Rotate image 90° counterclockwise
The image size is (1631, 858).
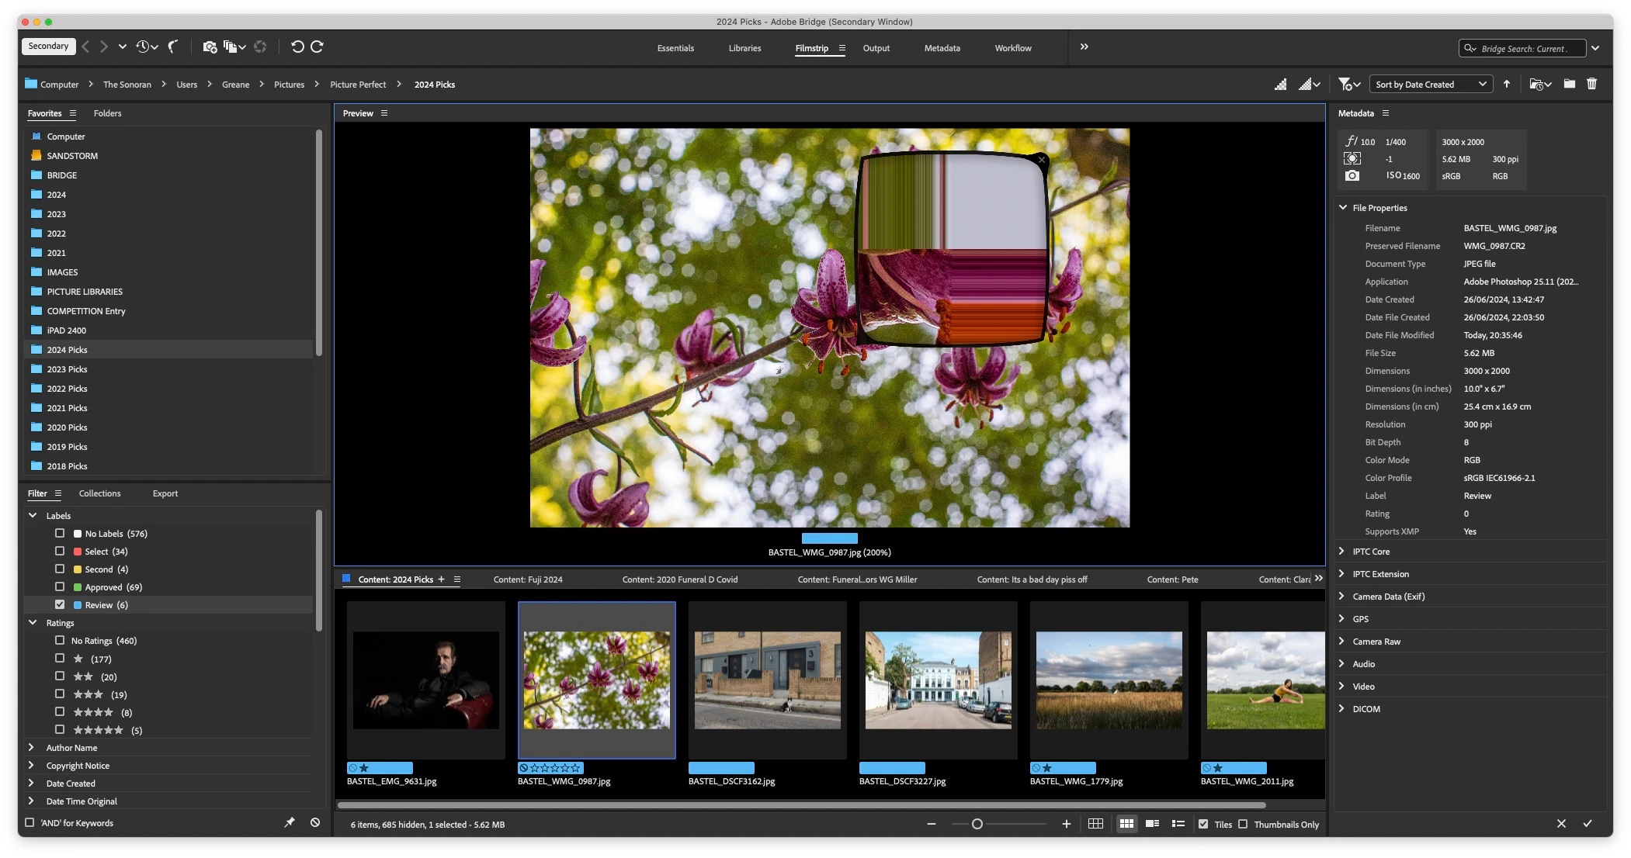click(297, 47)
